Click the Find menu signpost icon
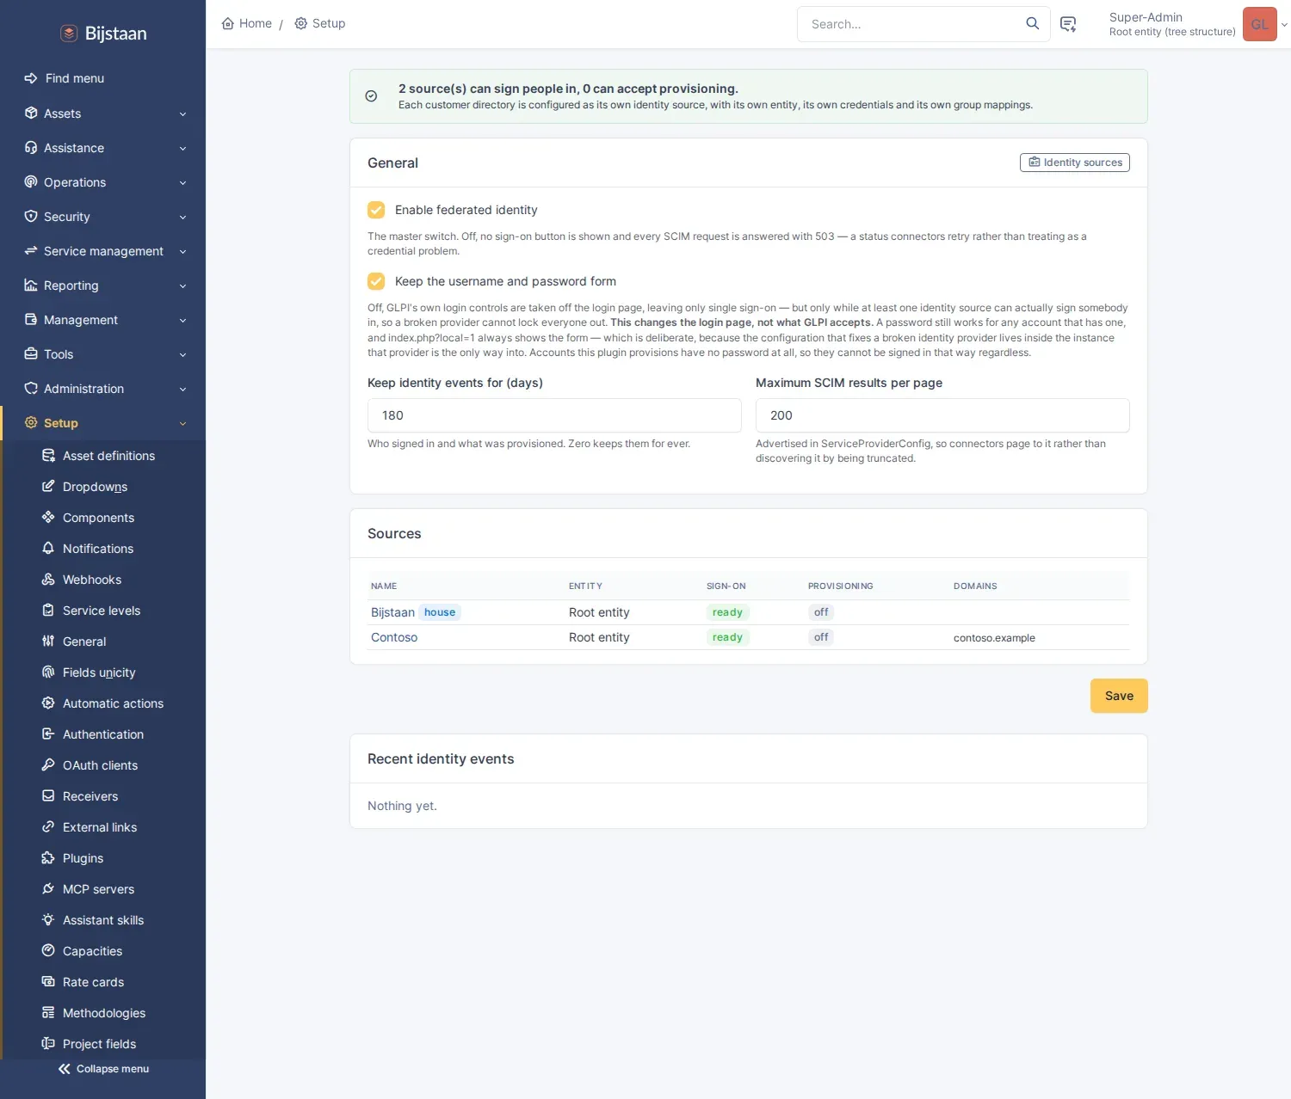The width and height of the screenshot is (1291, 1099). (31, 78)
